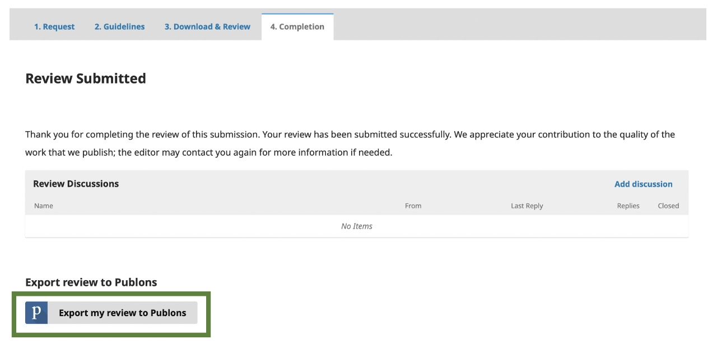Screen dimensions: 717x348
Task: Switch to the 2. Guidelines tab
Action: point(119,26)
